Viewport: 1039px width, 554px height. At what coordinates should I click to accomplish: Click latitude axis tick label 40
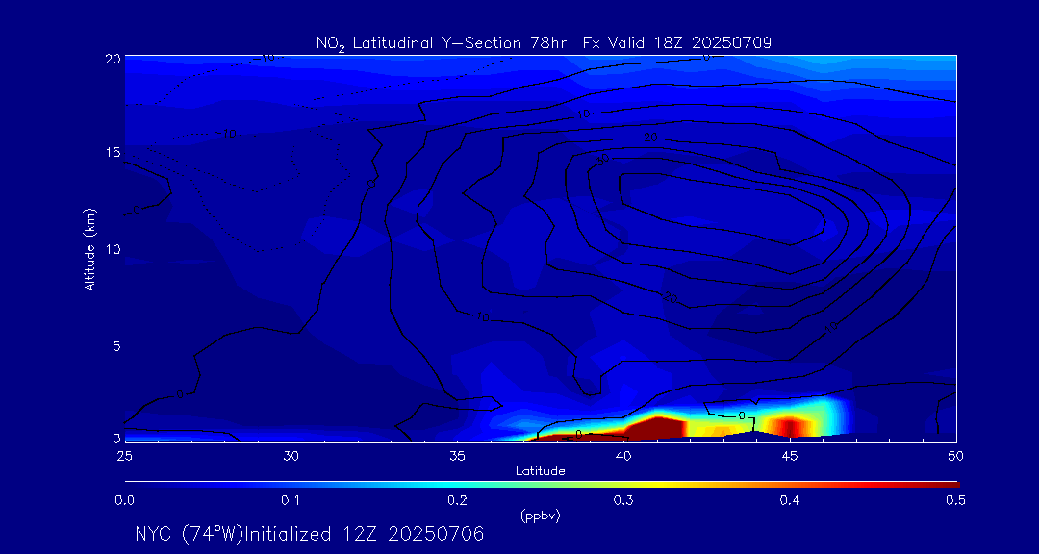coord(623,456)
